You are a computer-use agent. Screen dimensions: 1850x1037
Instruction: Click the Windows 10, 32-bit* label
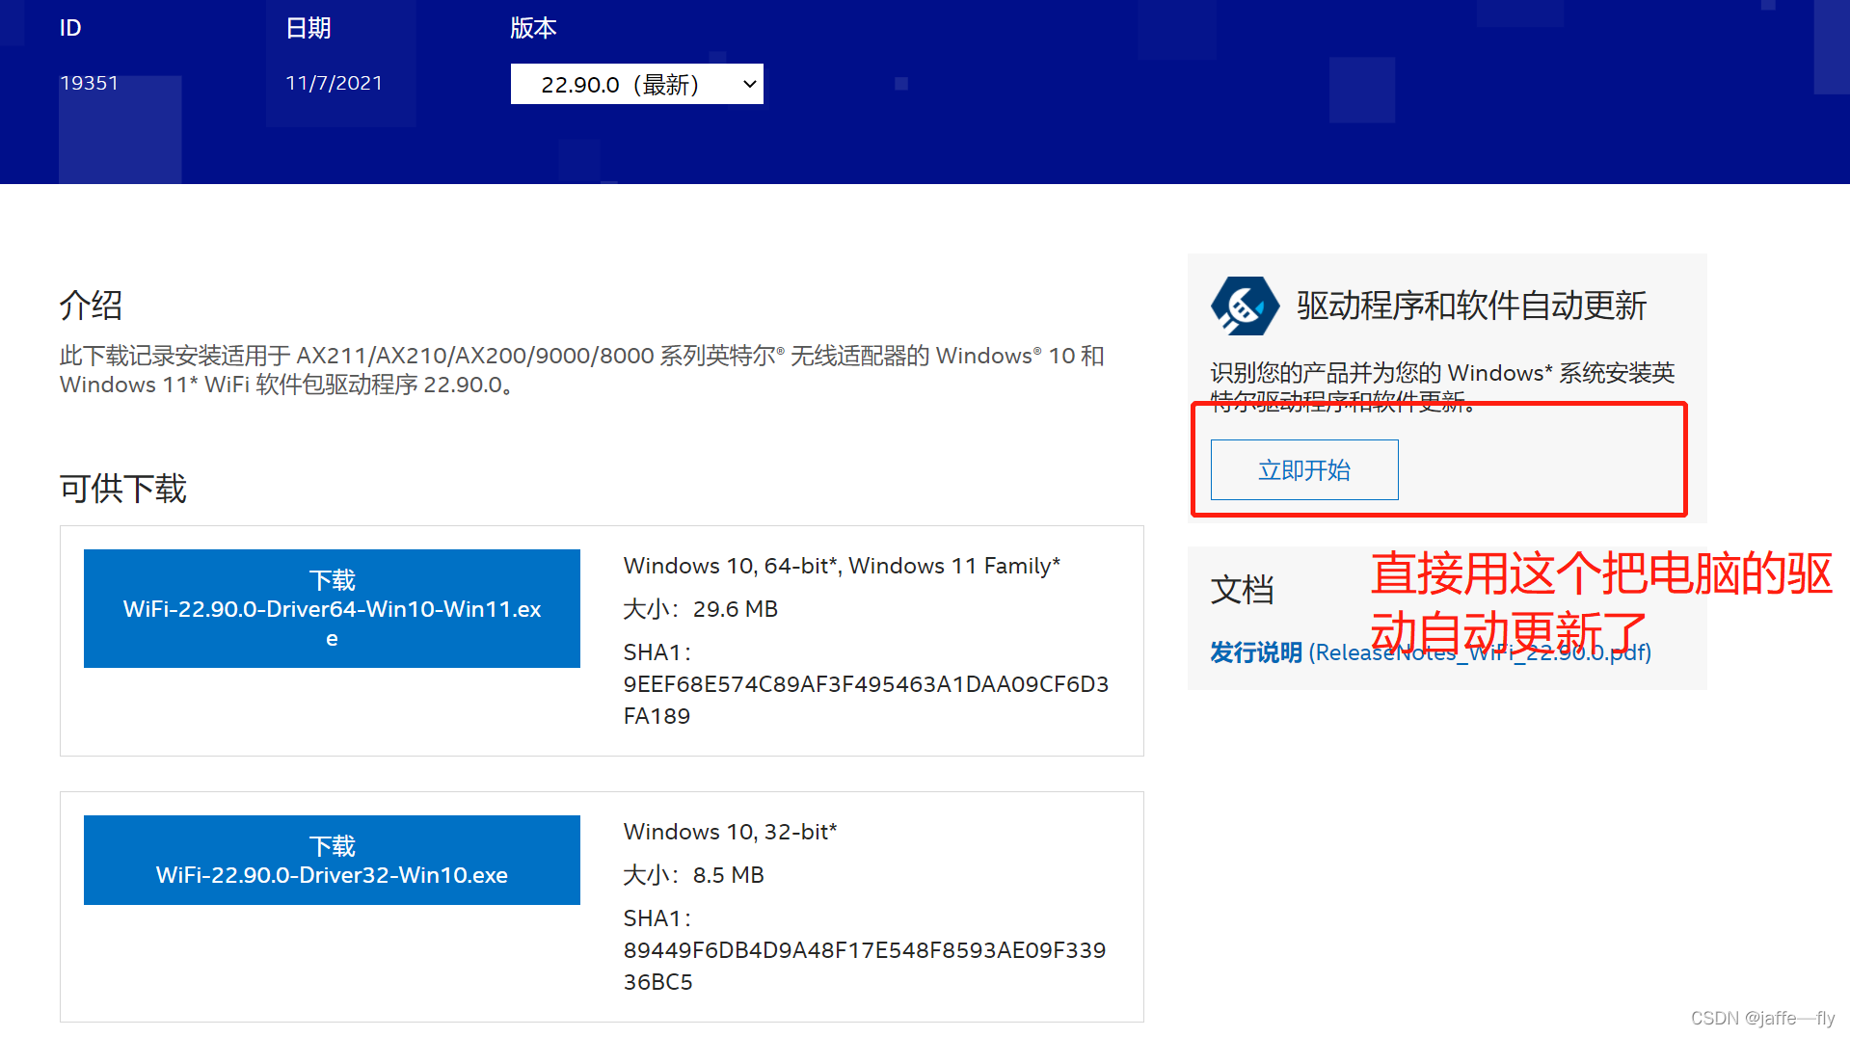click(730, 832)
